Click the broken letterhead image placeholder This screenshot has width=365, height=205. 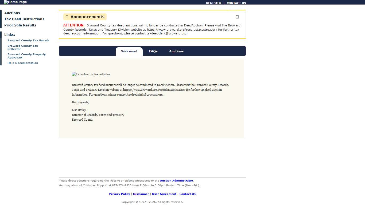[x=91, y=74]
